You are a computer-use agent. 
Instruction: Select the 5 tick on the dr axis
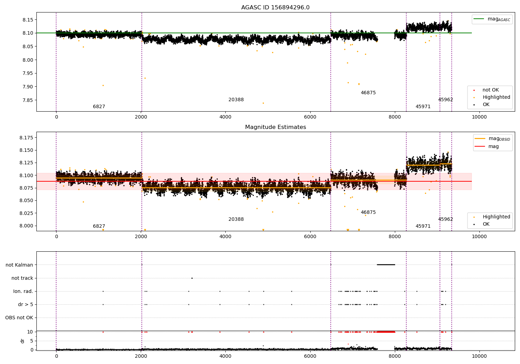pyautogui.click(x=32, y=341)
